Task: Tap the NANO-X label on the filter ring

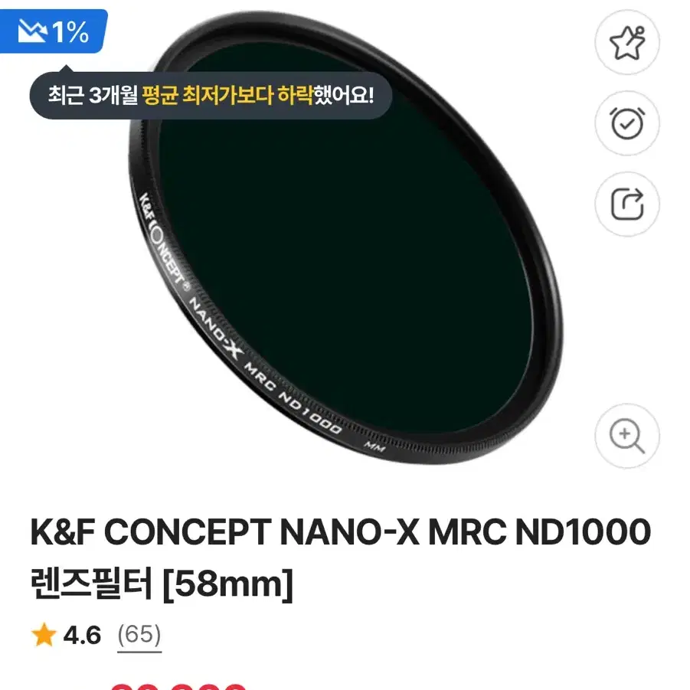Action: coord(216,328)
